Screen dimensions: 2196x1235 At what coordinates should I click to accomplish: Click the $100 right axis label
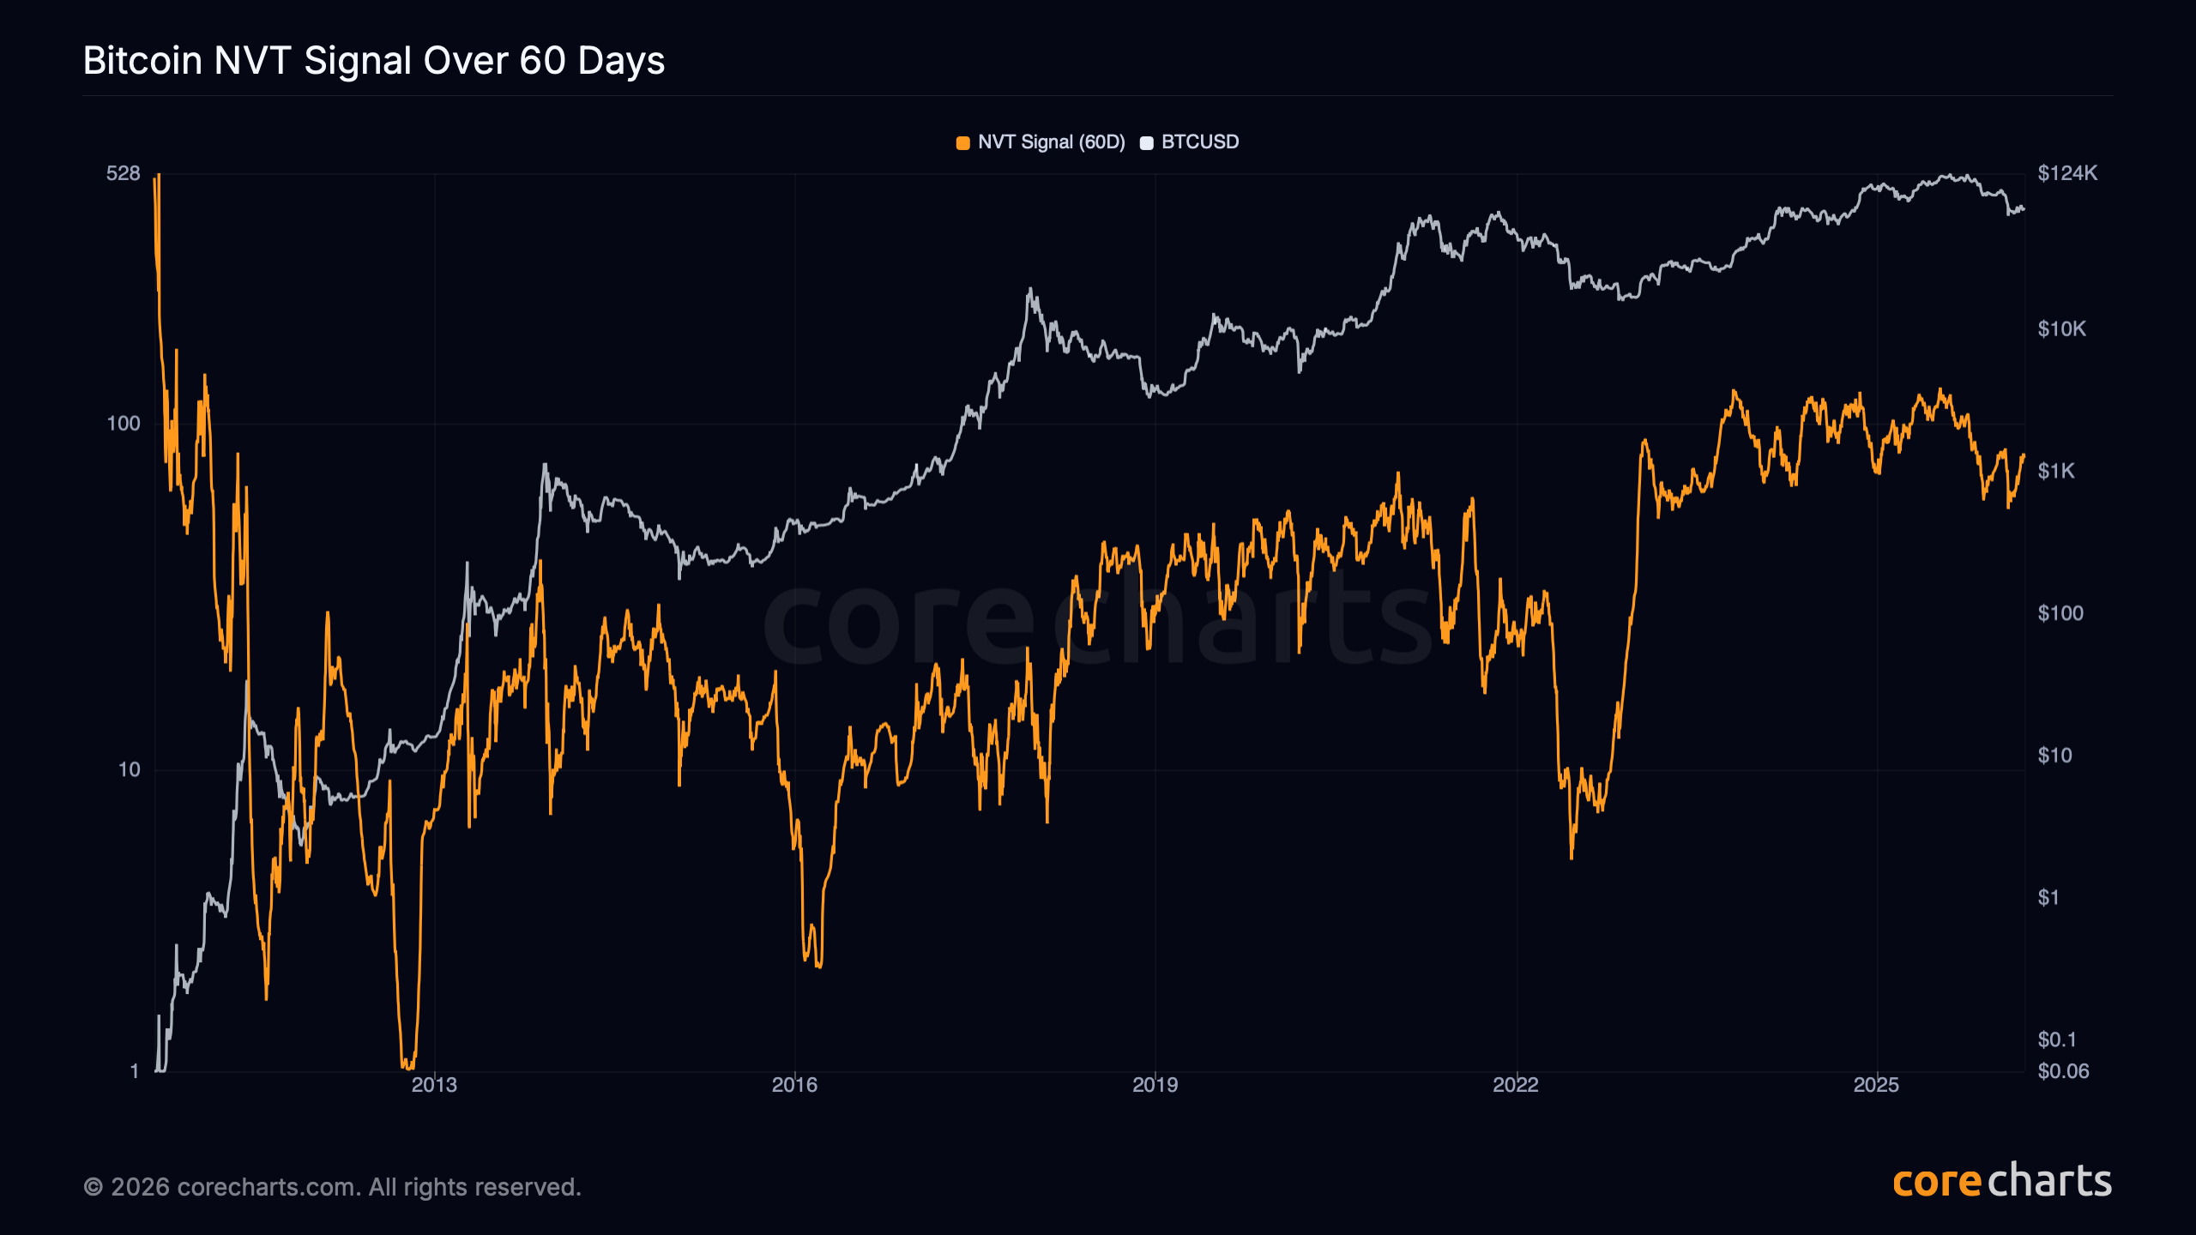coord(2060,613)
